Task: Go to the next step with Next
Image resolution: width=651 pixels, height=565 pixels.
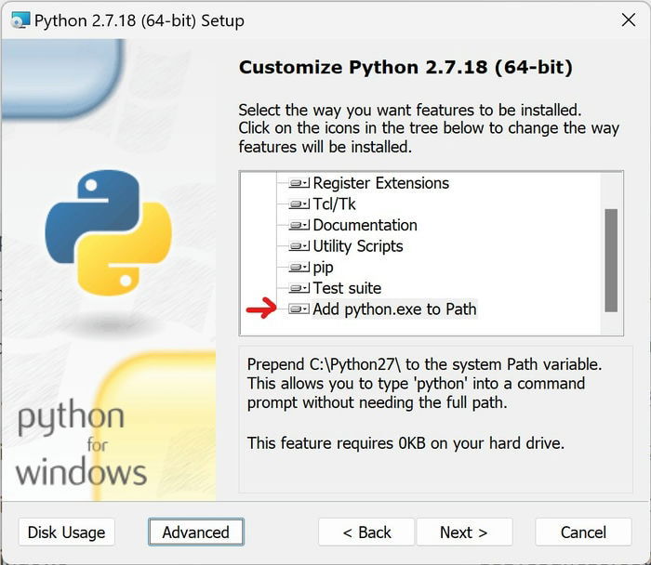Action: point(464,532)
